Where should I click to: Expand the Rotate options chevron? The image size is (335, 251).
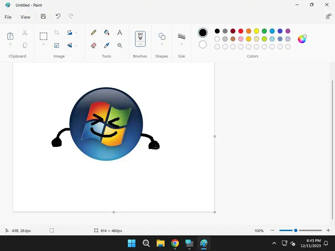pos(76,32)
